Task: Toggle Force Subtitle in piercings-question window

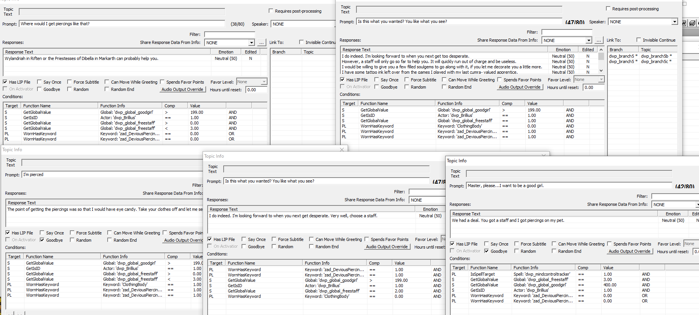Action: 69,82
